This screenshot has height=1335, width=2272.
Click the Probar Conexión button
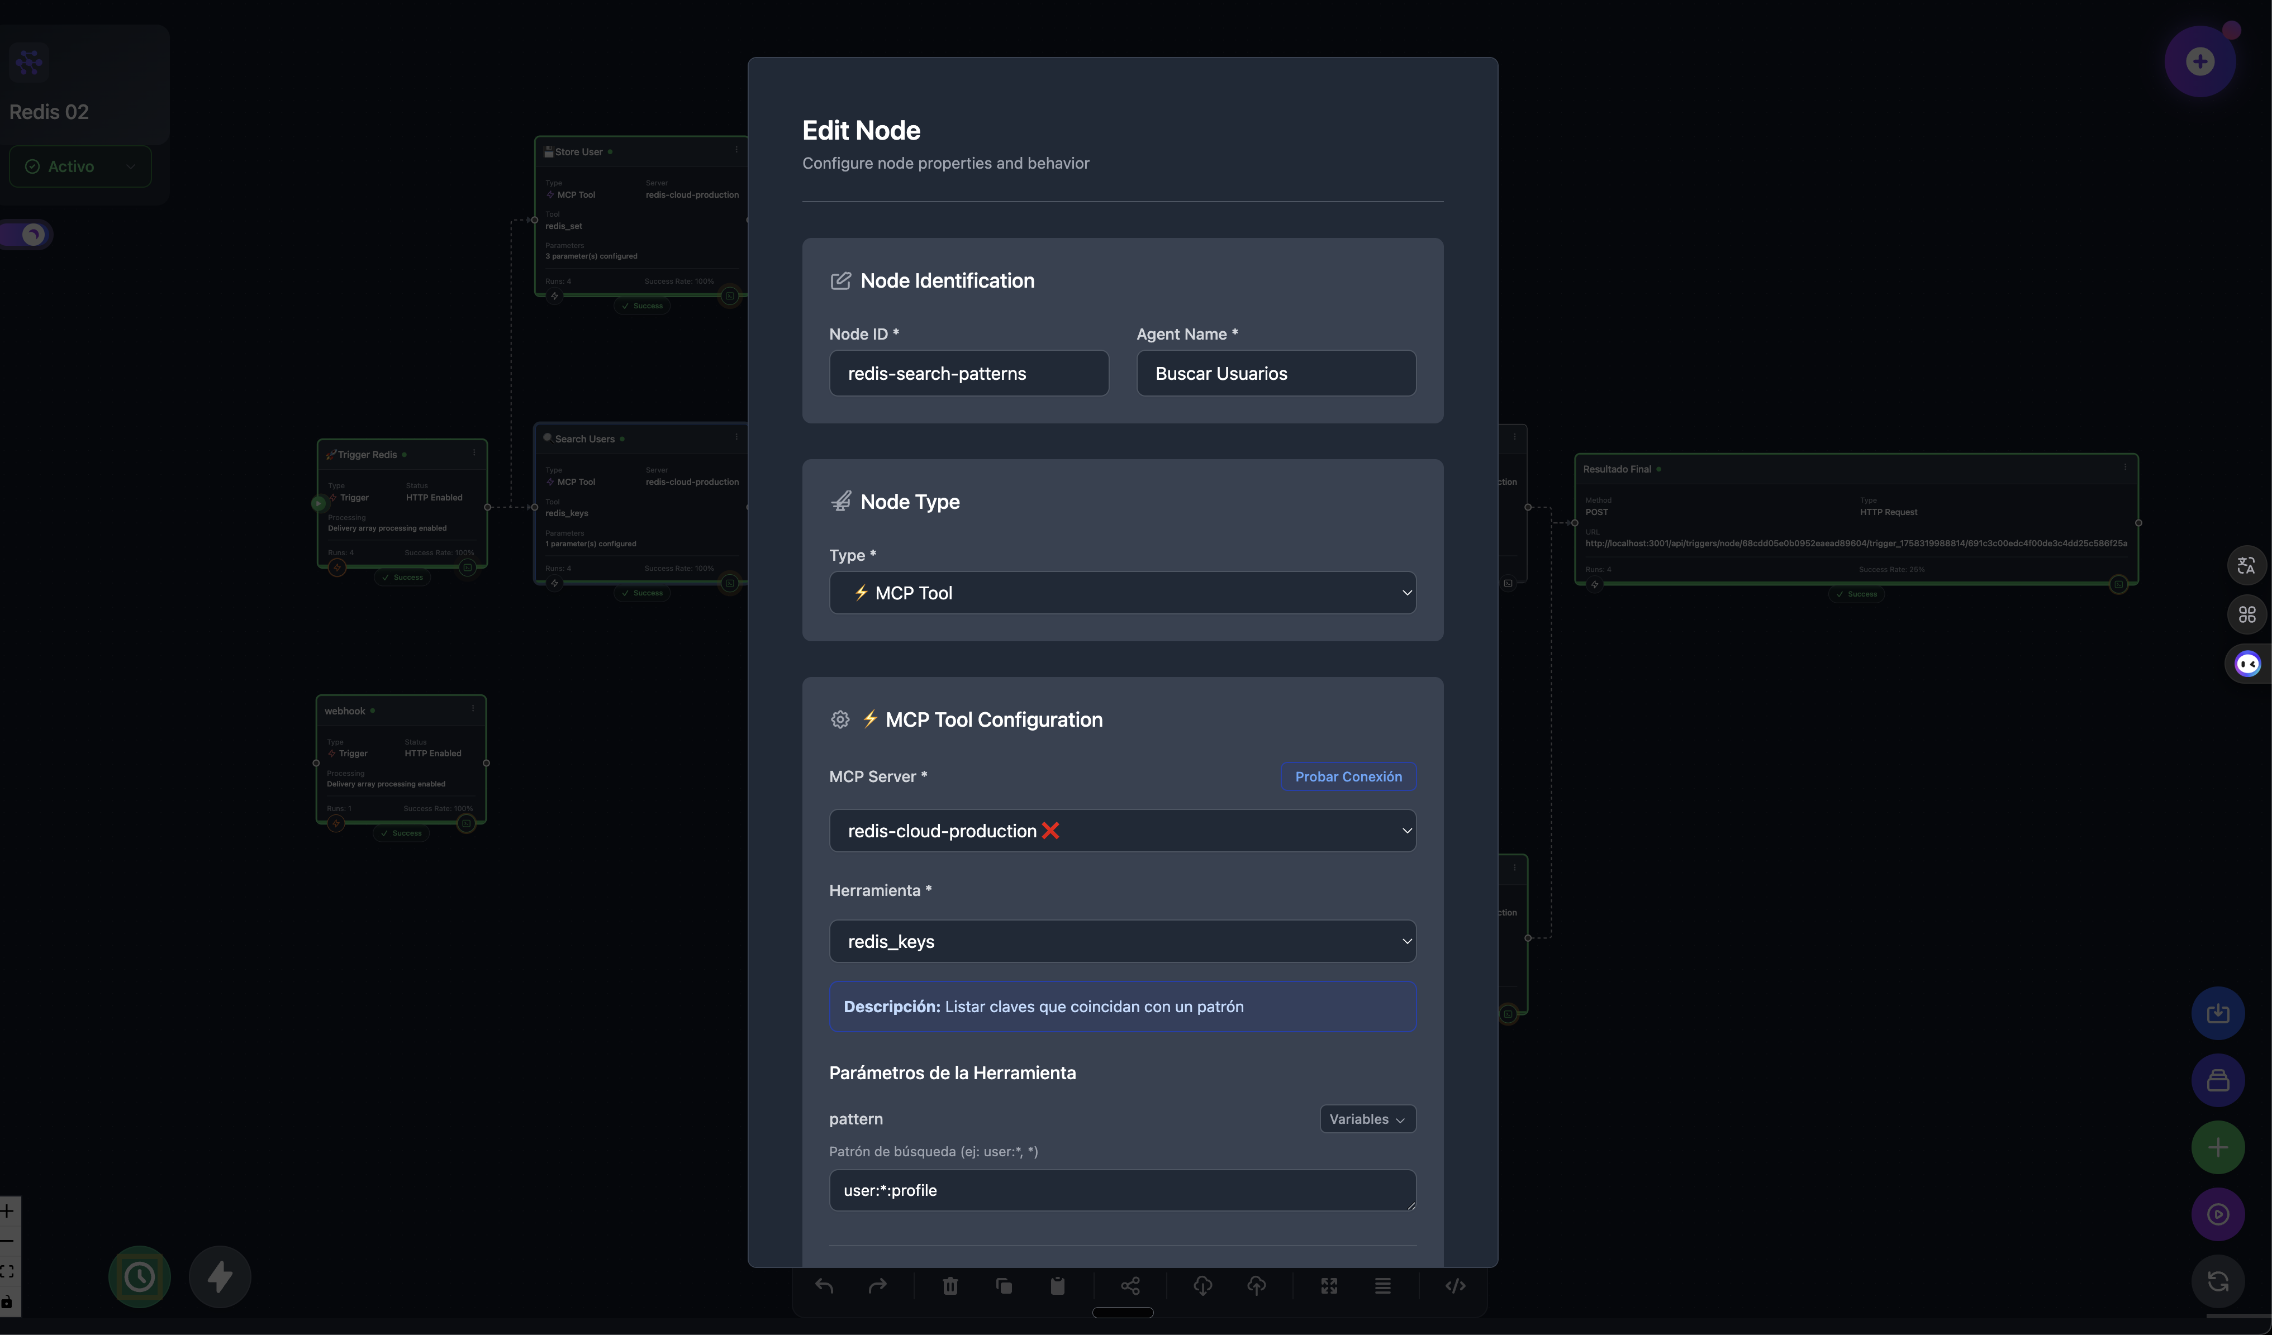[1348, 777]
